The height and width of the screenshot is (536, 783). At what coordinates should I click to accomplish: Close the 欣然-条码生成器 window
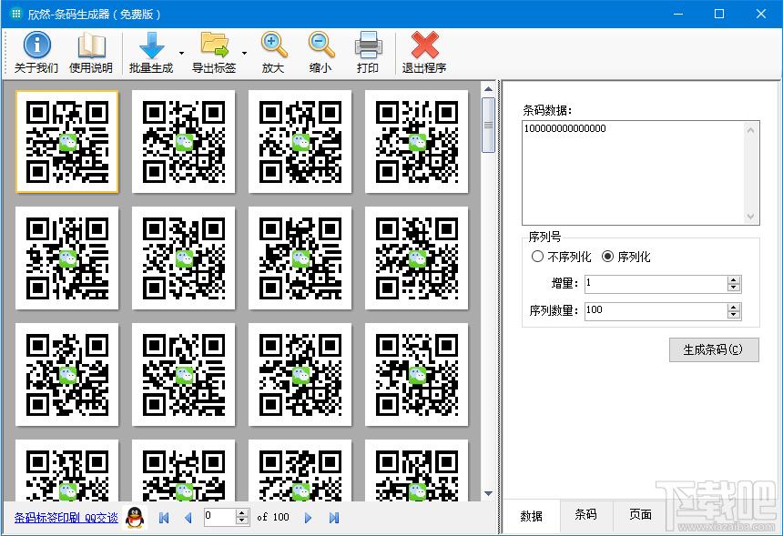click(x=761, y=14)
